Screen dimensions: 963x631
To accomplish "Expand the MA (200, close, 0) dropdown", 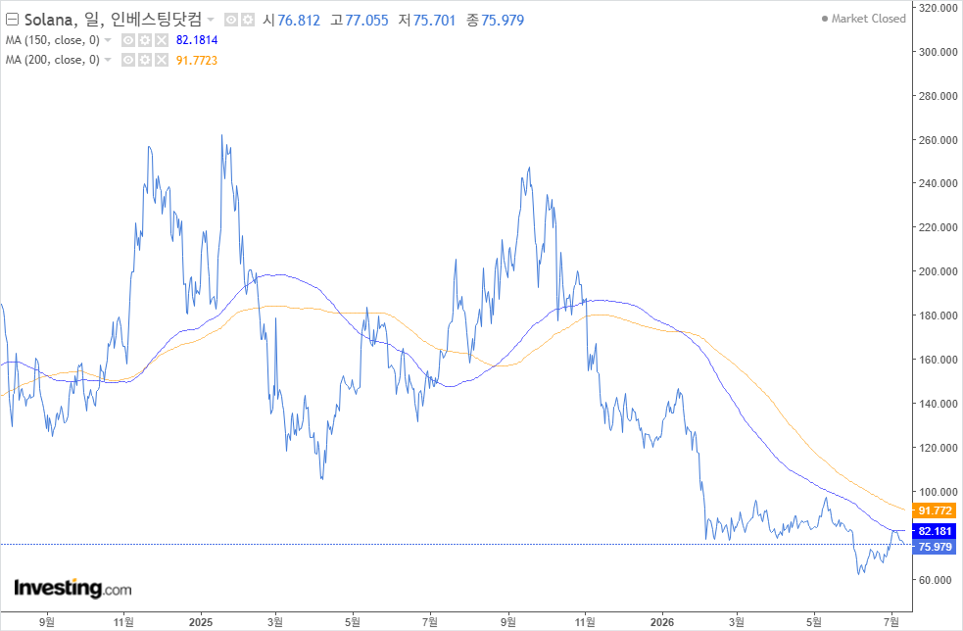I will pos(108,60).
